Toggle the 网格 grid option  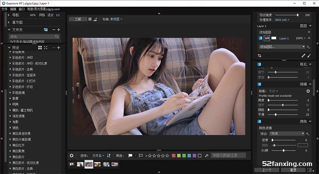click(x=42, y=15)
